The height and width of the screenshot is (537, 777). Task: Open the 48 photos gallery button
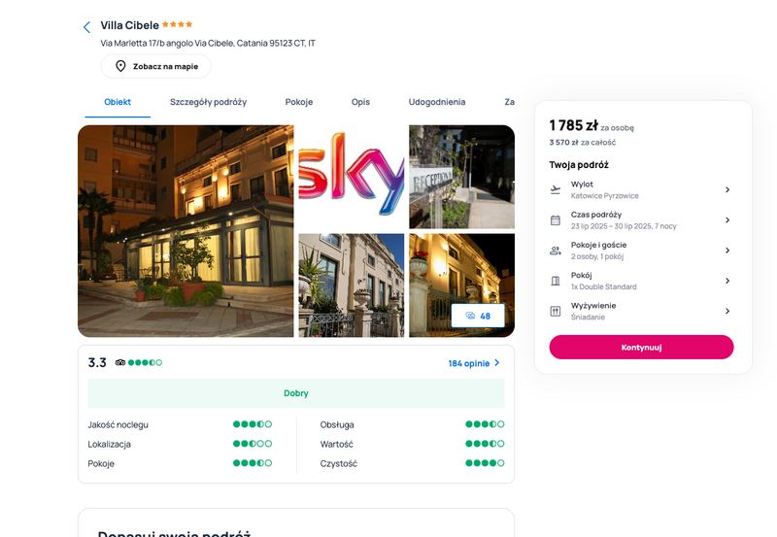pos(478,316)
